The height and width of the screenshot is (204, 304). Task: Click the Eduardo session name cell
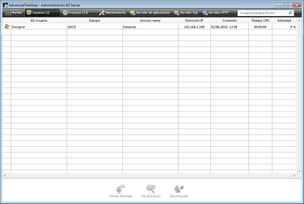pos(150,27)
